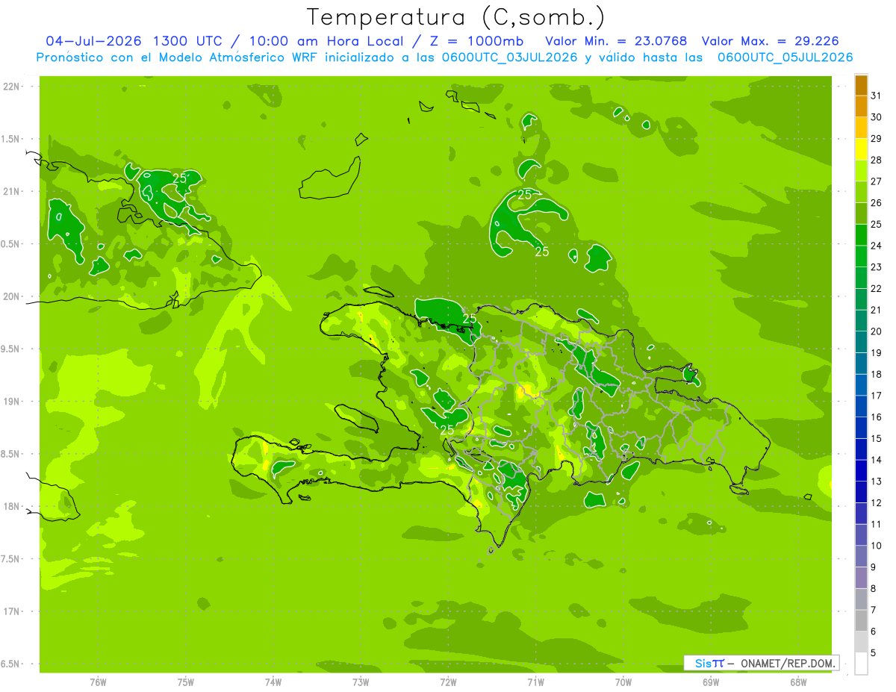Click the '73W' longitude label
The height and width of the screenshot is (692, 896).
coord(361,682)
